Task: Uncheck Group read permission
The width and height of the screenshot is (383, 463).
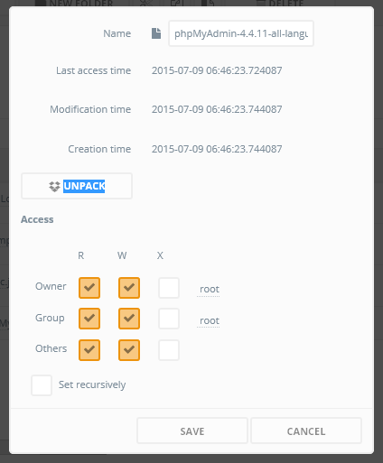Action: click(x=89, y=319)
